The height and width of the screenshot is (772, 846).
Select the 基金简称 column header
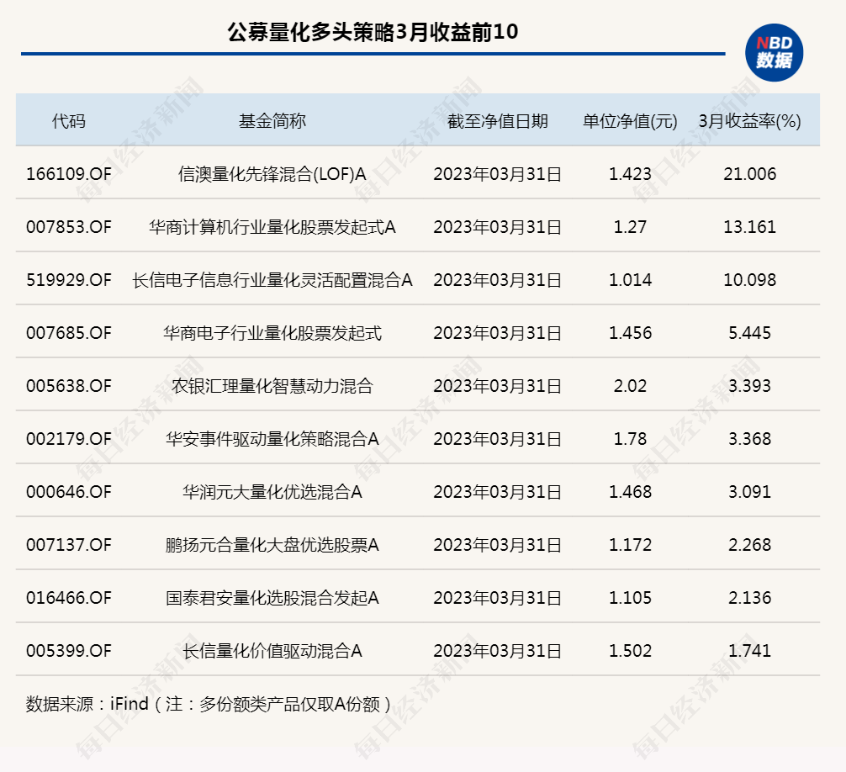pos(272,121)
